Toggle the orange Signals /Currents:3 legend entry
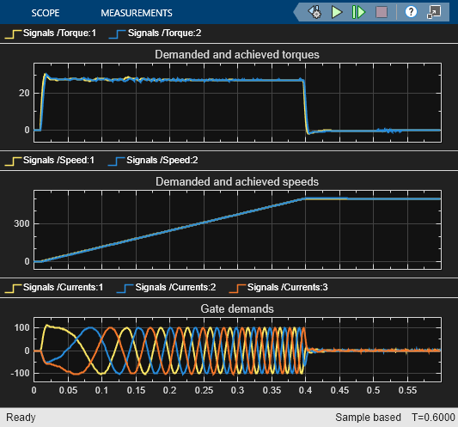 click(278, 288)
